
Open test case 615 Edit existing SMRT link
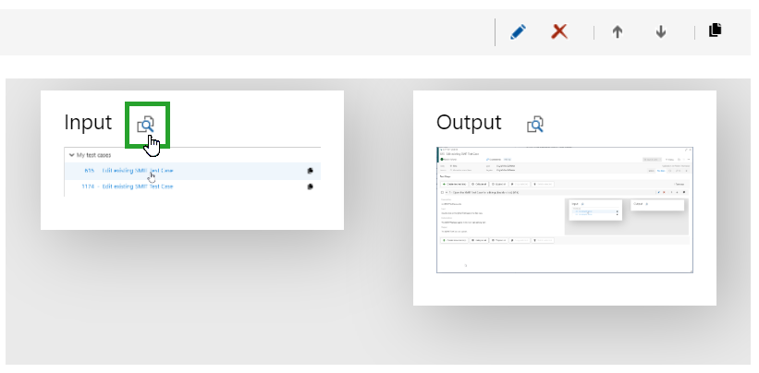pyautogui.click(x=137, y=171)
